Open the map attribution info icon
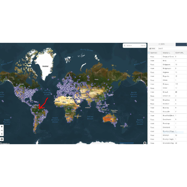Viewport: 187px width, 187px height. point(145,143)
